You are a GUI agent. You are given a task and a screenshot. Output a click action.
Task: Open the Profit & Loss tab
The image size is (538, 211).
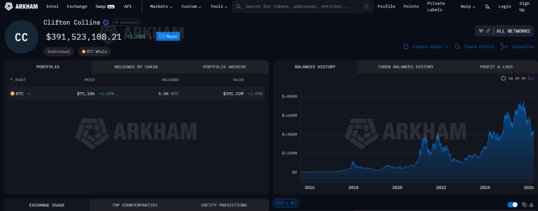pyautogui.click(x=496, y=67)
